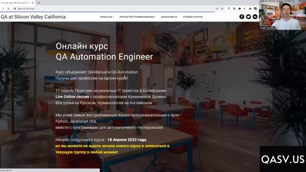Click the QA Automation Engineer heading
Image resolution: width=306 pixels, height=172 pixels.
(104, 57)
